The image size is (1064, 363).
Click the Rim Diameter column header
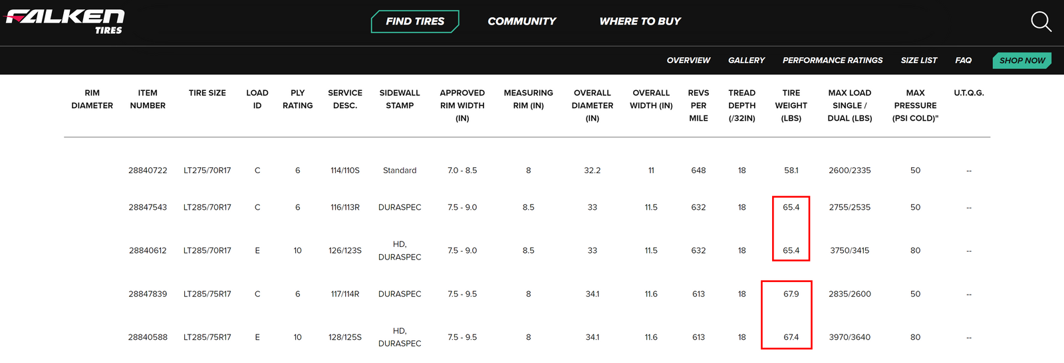[x=92, y=100]
